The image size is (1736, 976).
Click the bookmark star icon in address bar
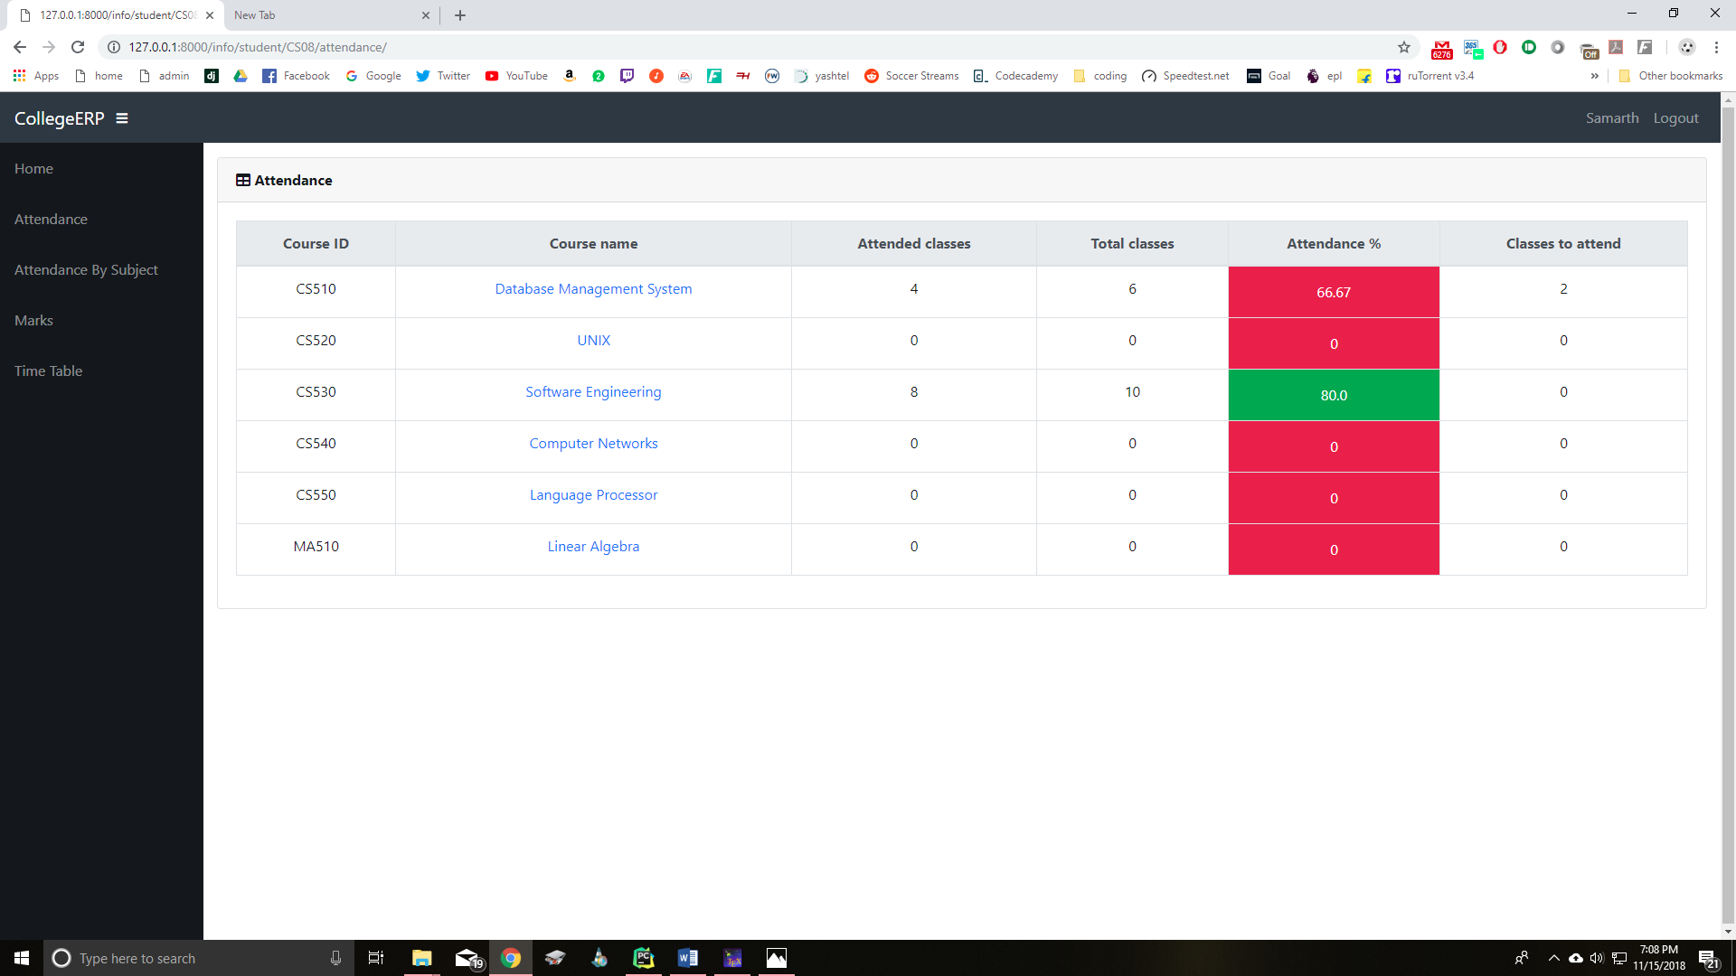coord(1404,47)
